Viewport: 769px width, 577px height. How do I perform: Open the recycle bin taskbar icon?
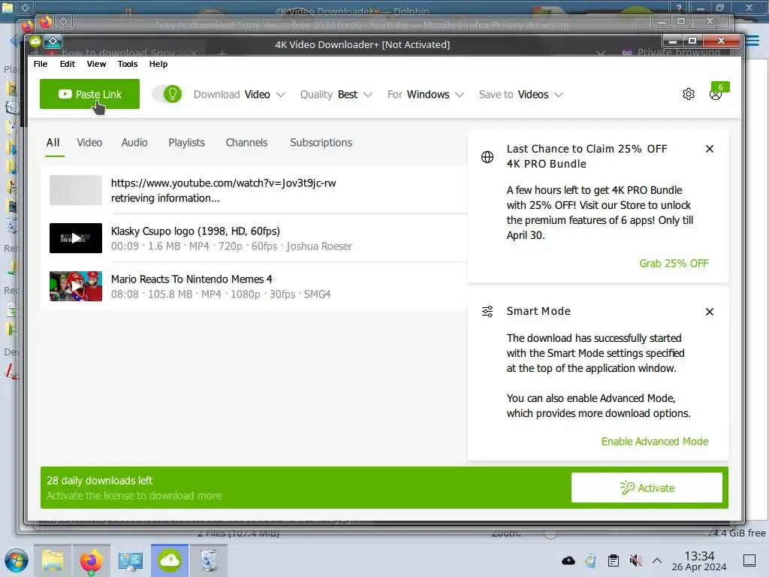[209, 560]
